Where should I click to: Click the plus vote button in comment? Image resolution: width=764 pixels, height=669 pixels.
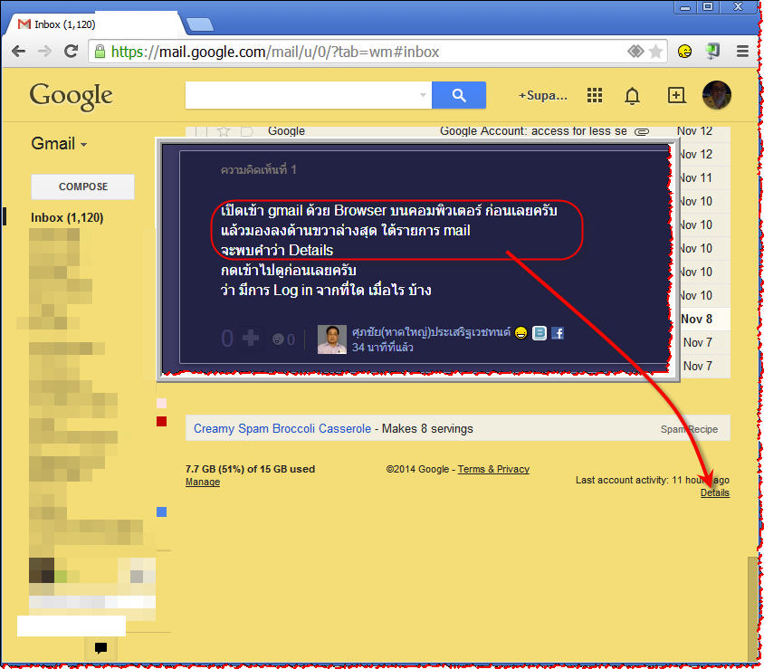[x=251, y=339]
